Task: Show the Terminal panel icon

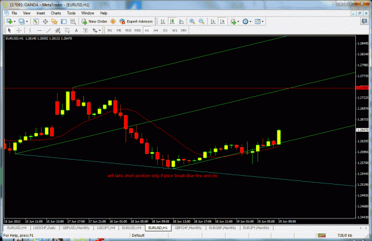Action: 64,21
